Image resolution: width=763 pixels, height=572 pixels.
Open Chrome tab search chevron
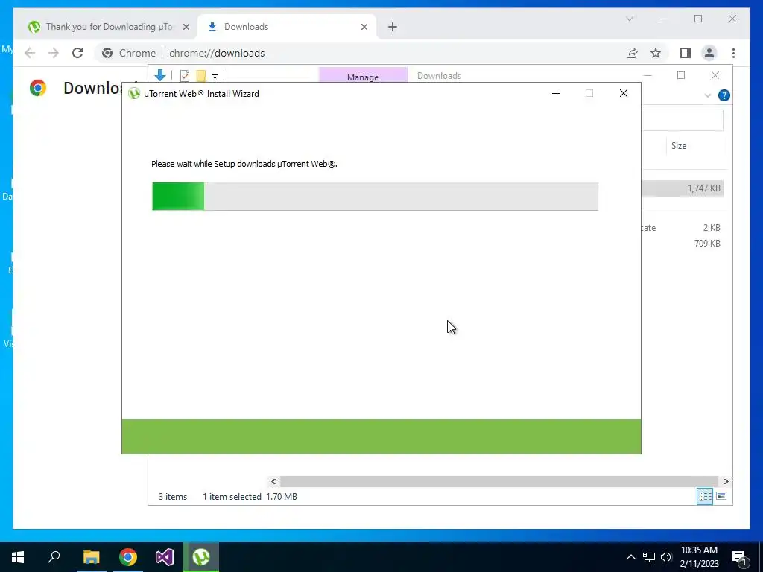pyautogui.click(x=629, y=19)
